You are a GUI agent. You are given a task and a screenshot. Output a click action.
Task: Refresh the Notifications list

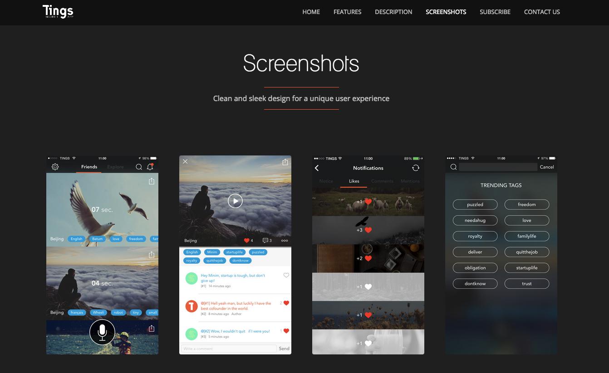click(416, 168)
